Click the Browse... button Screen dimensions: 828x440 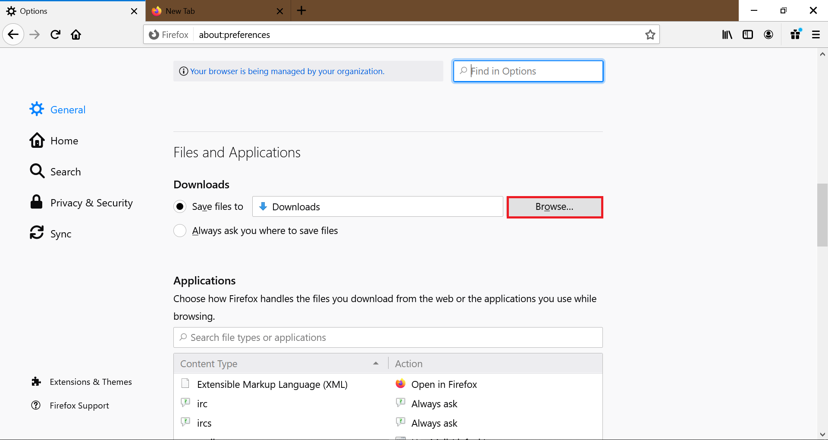pos(555,207)
